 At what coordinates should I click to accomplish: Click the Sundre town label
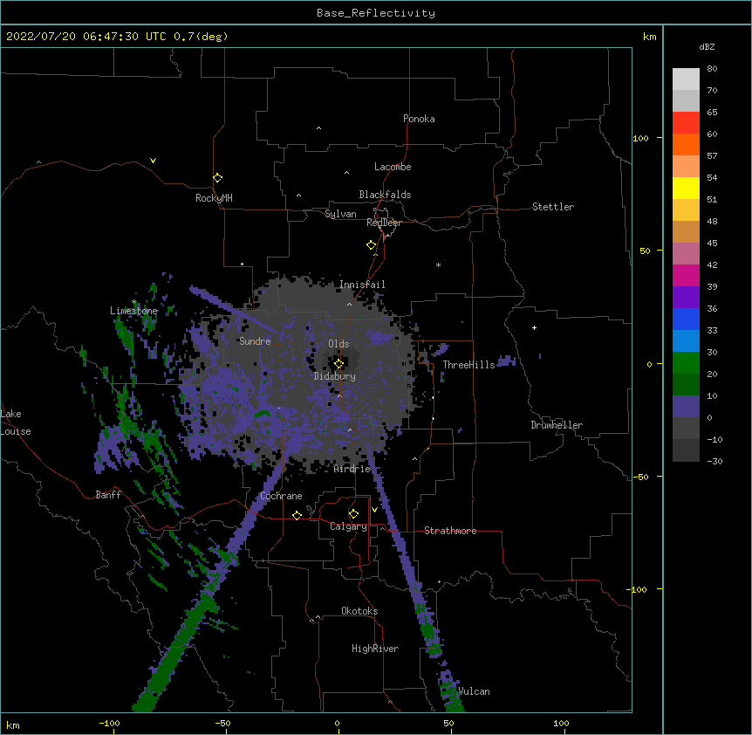tap(255, 341)
